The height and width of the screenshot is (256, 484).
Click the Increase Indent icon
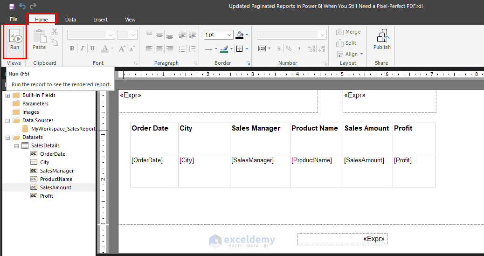pos(192,35)
